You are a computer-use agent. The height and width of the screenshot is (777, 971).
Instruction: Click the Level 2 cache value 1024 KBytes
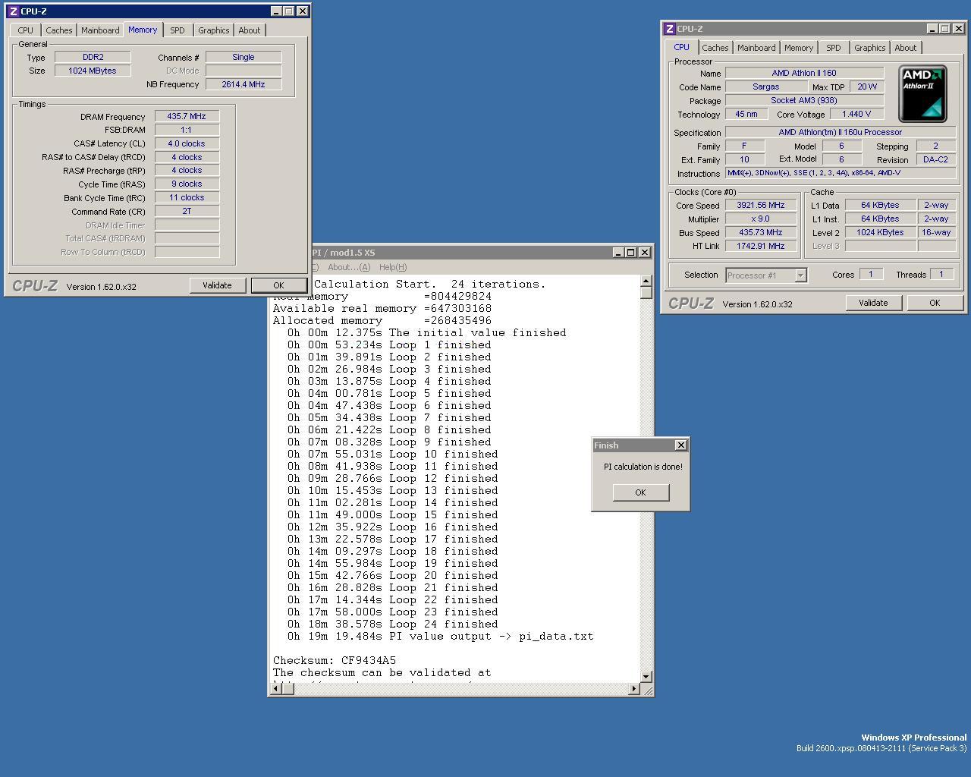[x=880, y=232]
